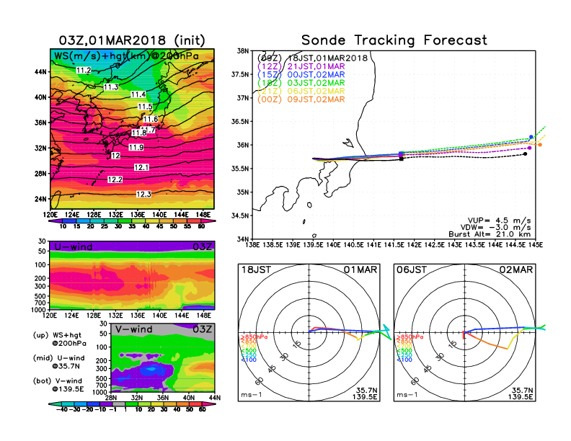Click the 12.2 height contour label

click(x=115, y=179)
